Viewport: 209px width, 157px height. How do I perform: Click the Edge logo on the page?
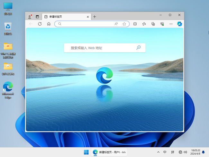click(x=104, y=76)
